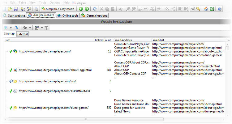232x124 pixels.
Task: Open the General options tab
Action: 94,15
